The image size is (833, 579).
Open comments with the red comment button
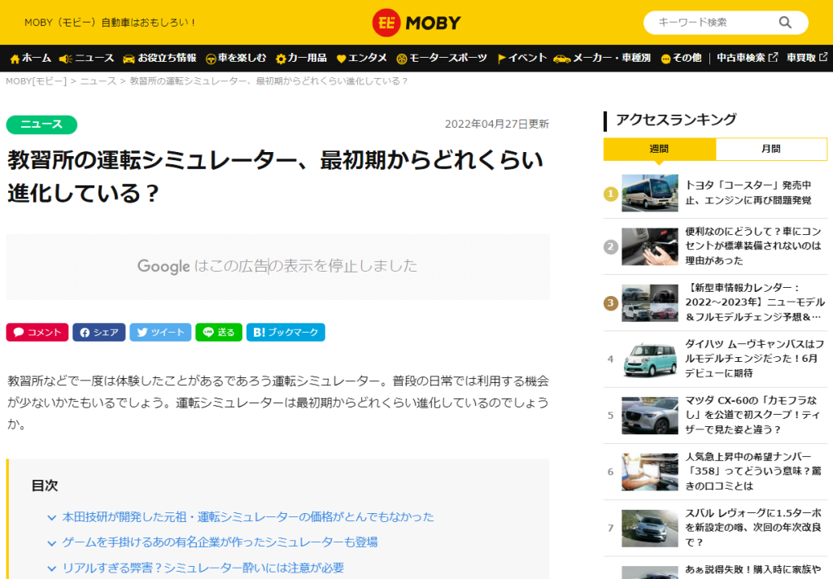(37, 332)
